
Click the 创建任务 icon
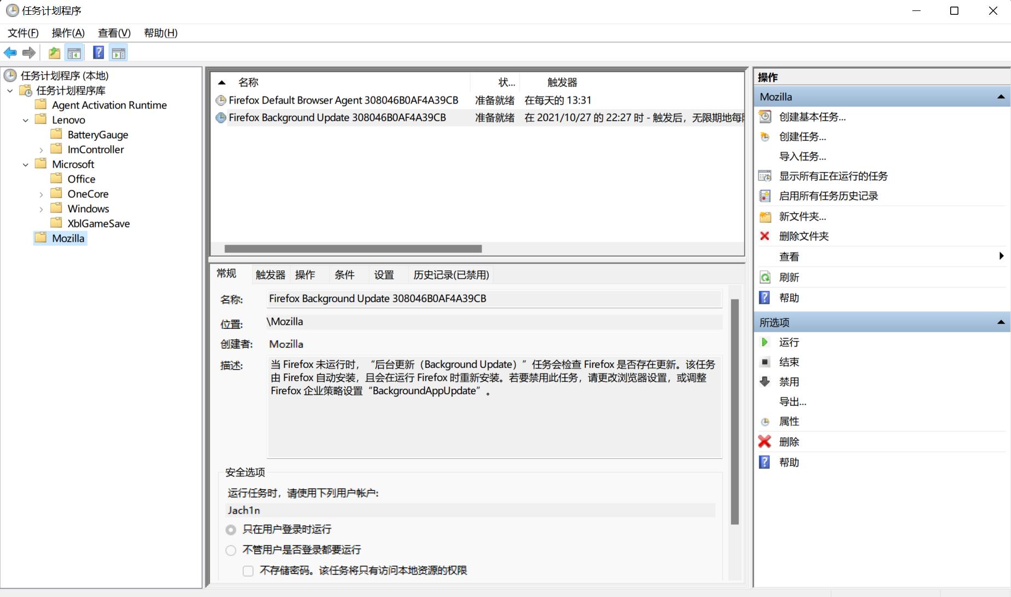point(765,137)
